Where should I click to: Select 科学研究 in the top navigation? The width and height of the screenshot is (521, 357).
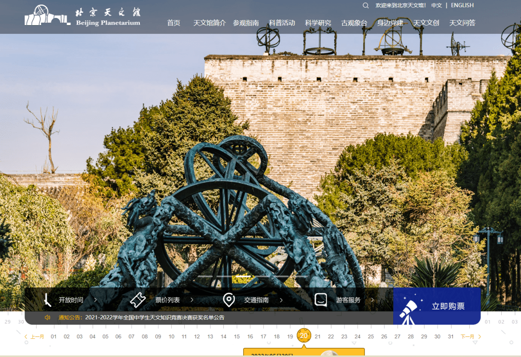pyautogui.click(x=318, y=23)
